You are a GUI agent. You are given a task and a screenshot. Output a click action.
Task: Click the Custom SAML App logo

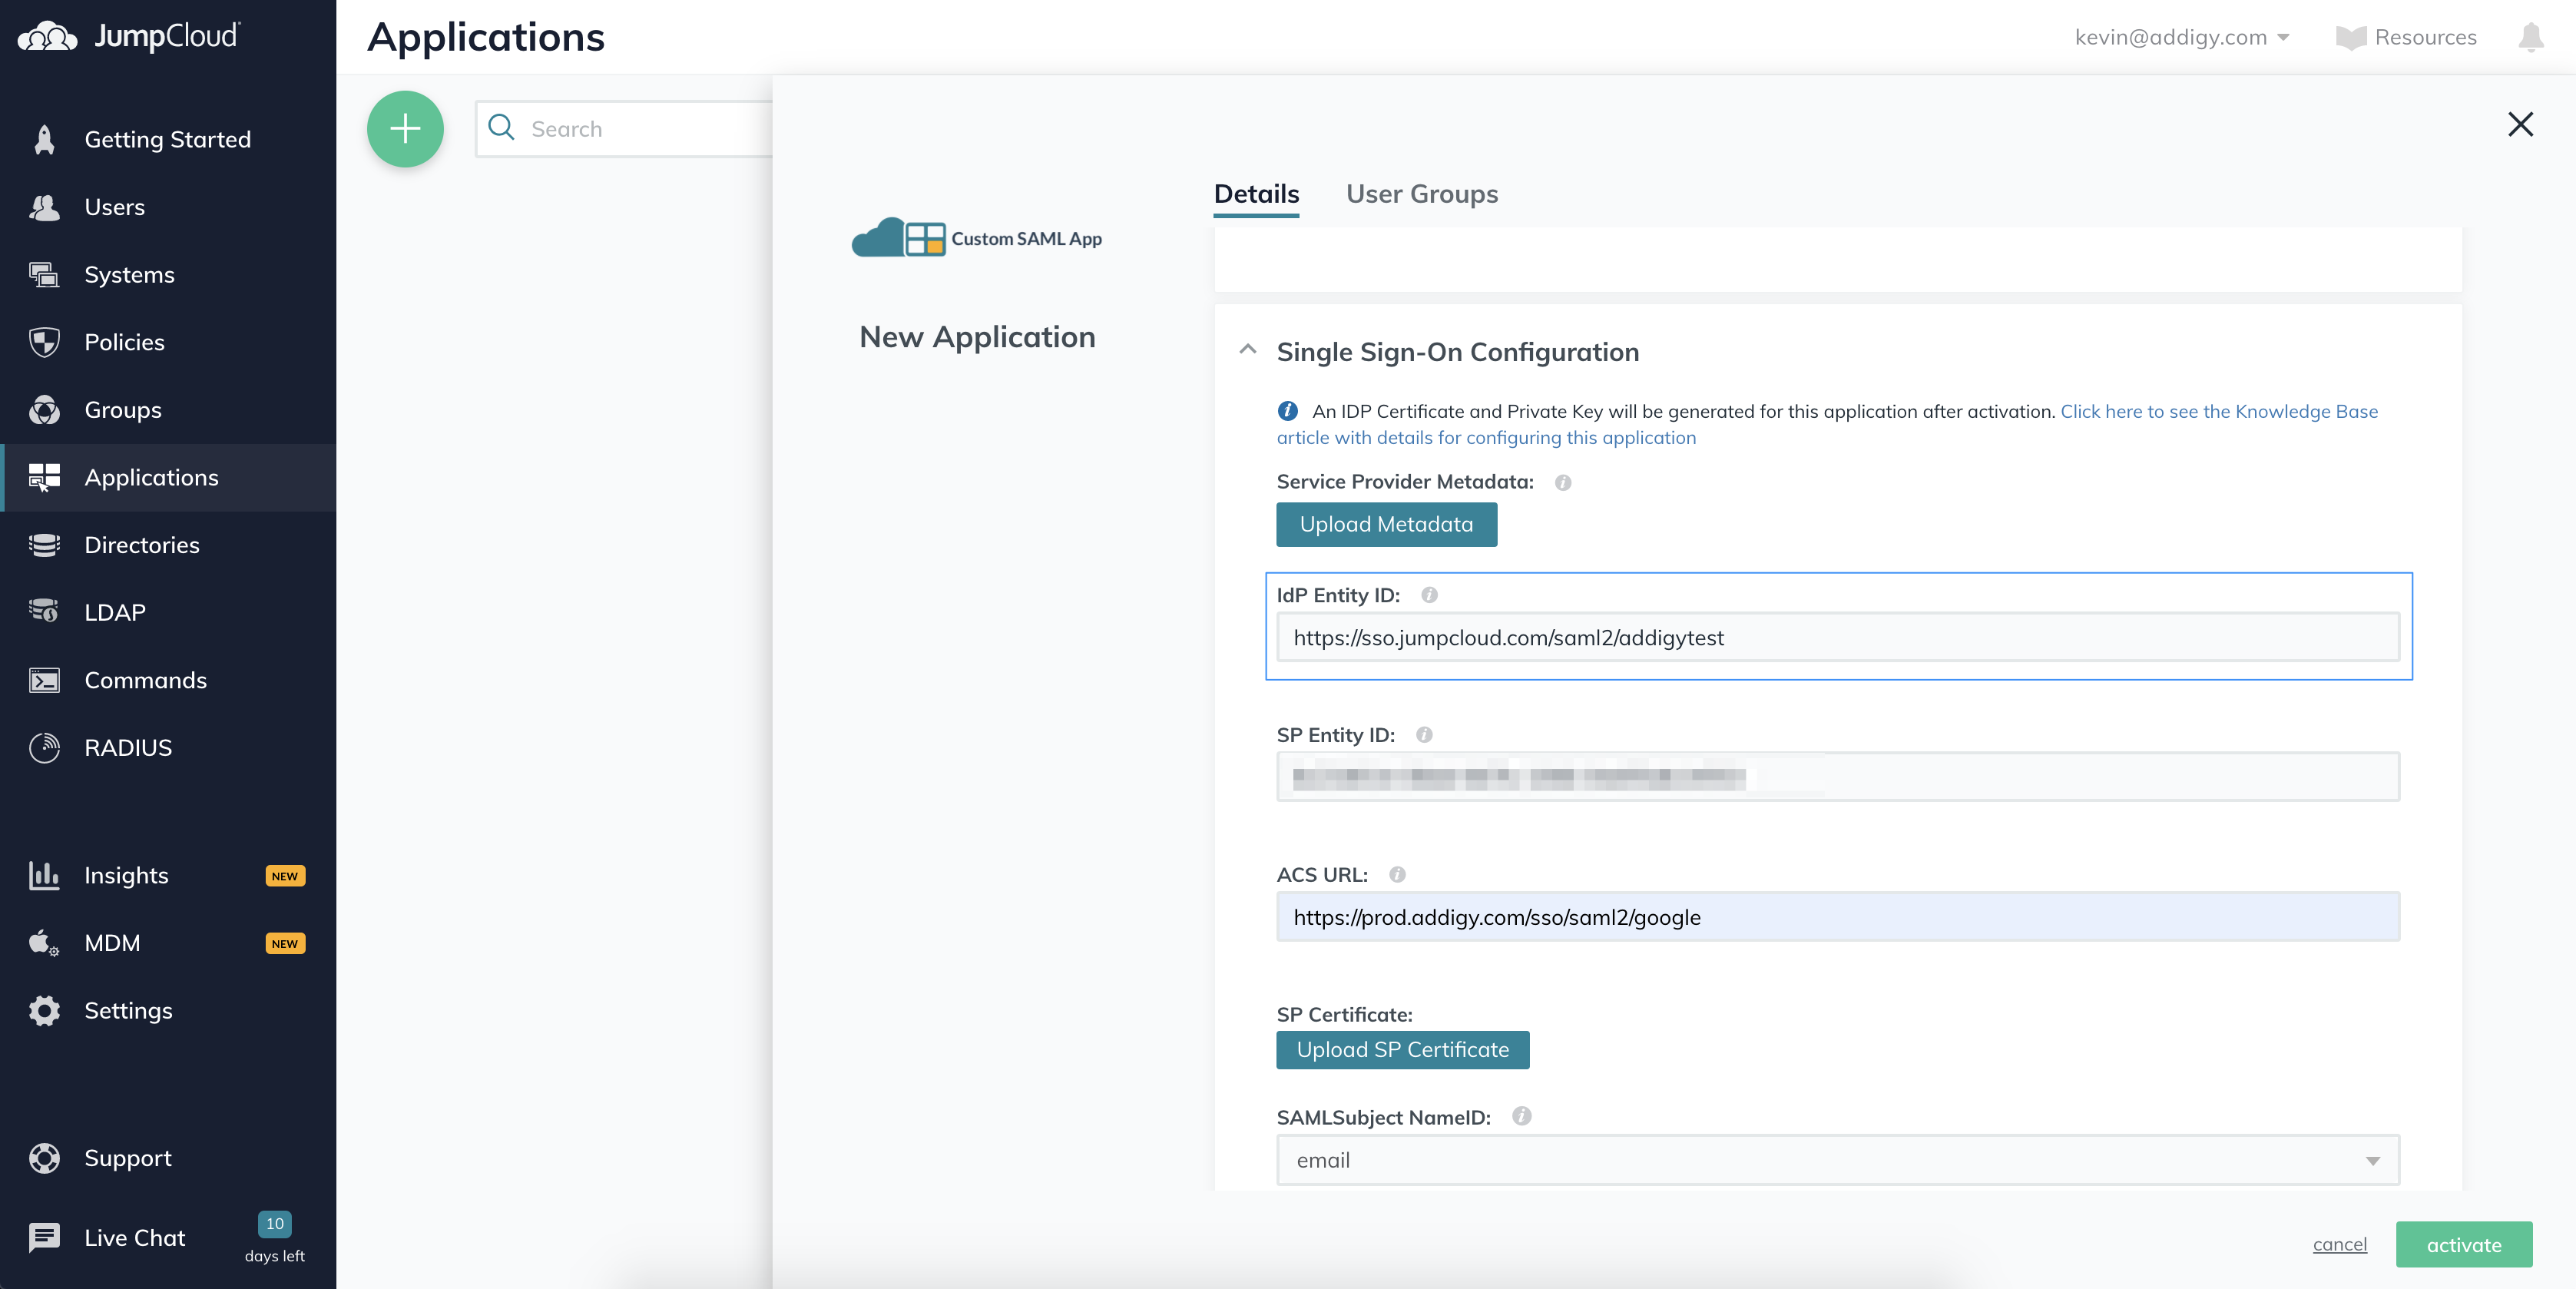click(976, 239)
